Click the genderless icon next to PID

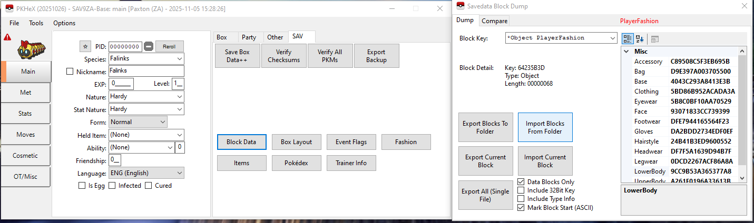(x=149, y=46)
